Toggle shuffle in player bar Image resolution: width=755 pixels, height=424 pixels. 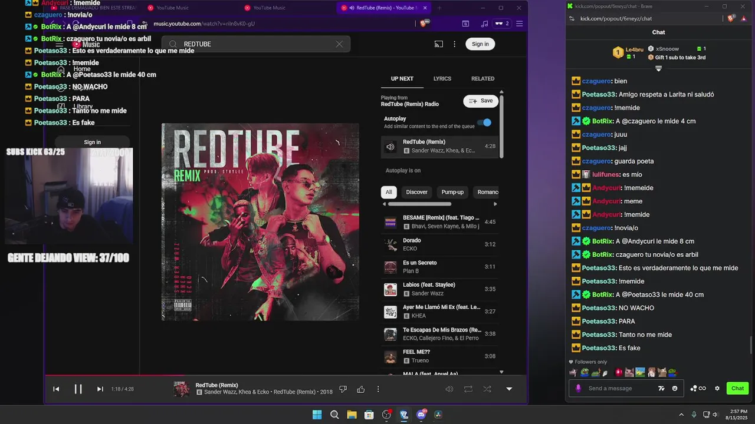click(x=487, y=389)
